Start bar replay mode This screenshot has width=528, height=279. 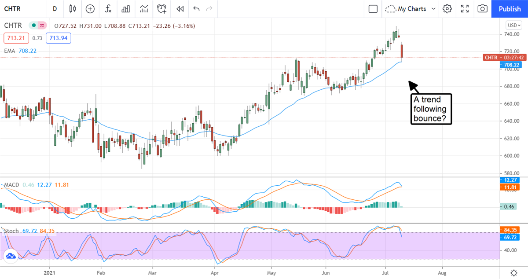[x=180, y=8]
